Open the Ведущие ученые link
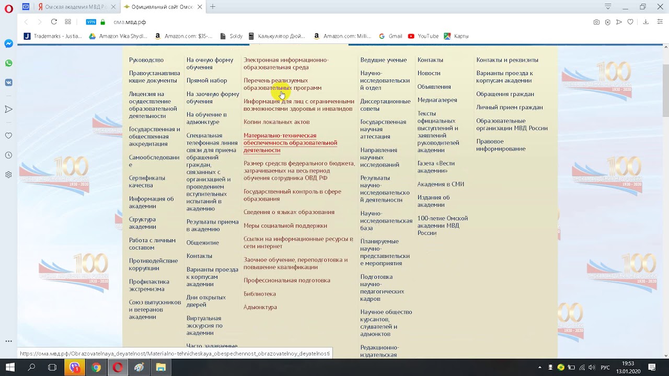 (x=383, y=60)
